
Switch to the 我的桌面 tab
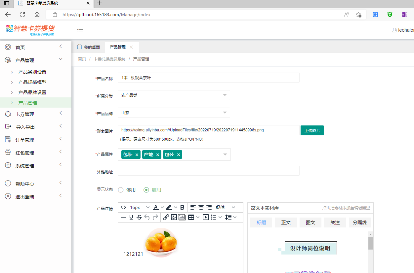tap(88, 47)
